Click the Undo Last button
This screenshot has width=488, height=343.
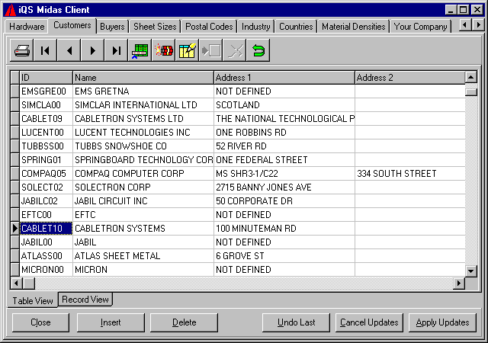(297, 322)
